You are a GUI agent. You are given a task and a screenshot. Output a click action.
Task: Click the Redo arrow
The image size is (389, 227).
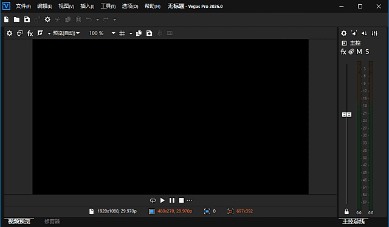(x=106, y=19)
